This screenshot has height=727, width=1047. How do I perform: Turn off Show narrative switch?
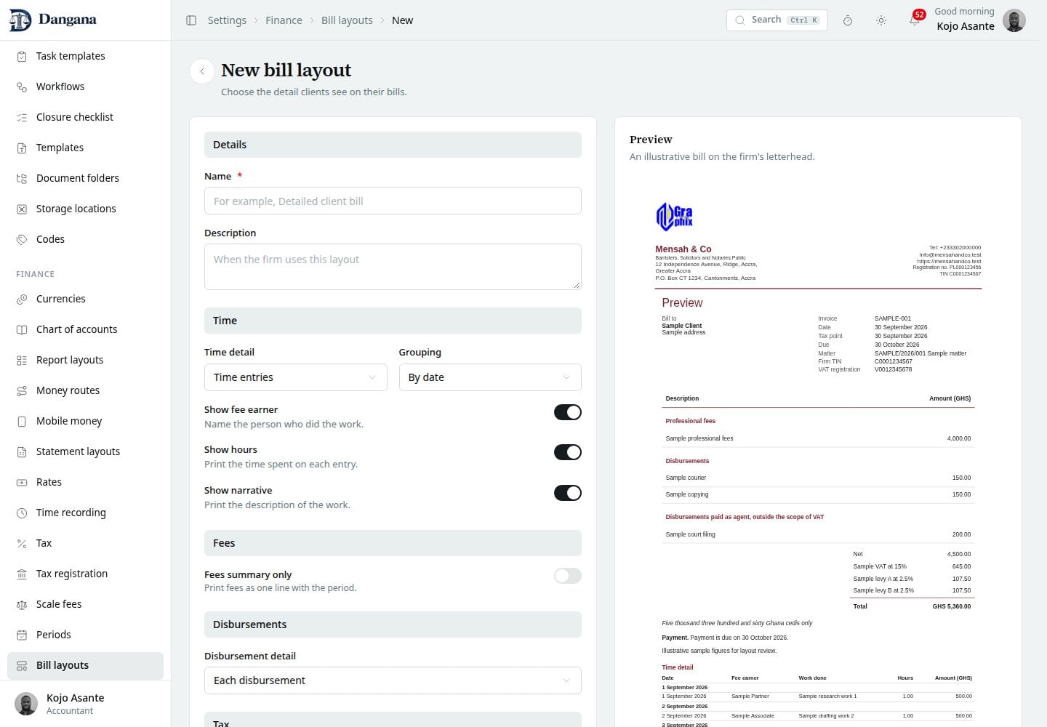click(x=568, y=493)
